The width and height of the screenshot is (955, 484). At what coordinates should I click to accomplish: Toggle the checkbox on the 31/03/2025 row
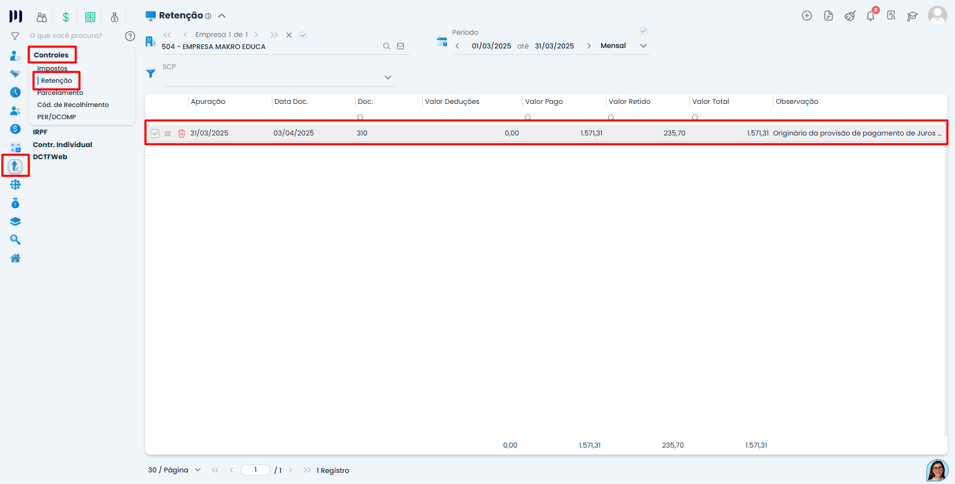click(x=155, y=133)
